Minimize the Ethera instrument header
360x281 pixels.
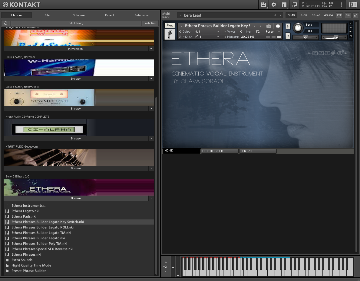[x=351, y=27]
